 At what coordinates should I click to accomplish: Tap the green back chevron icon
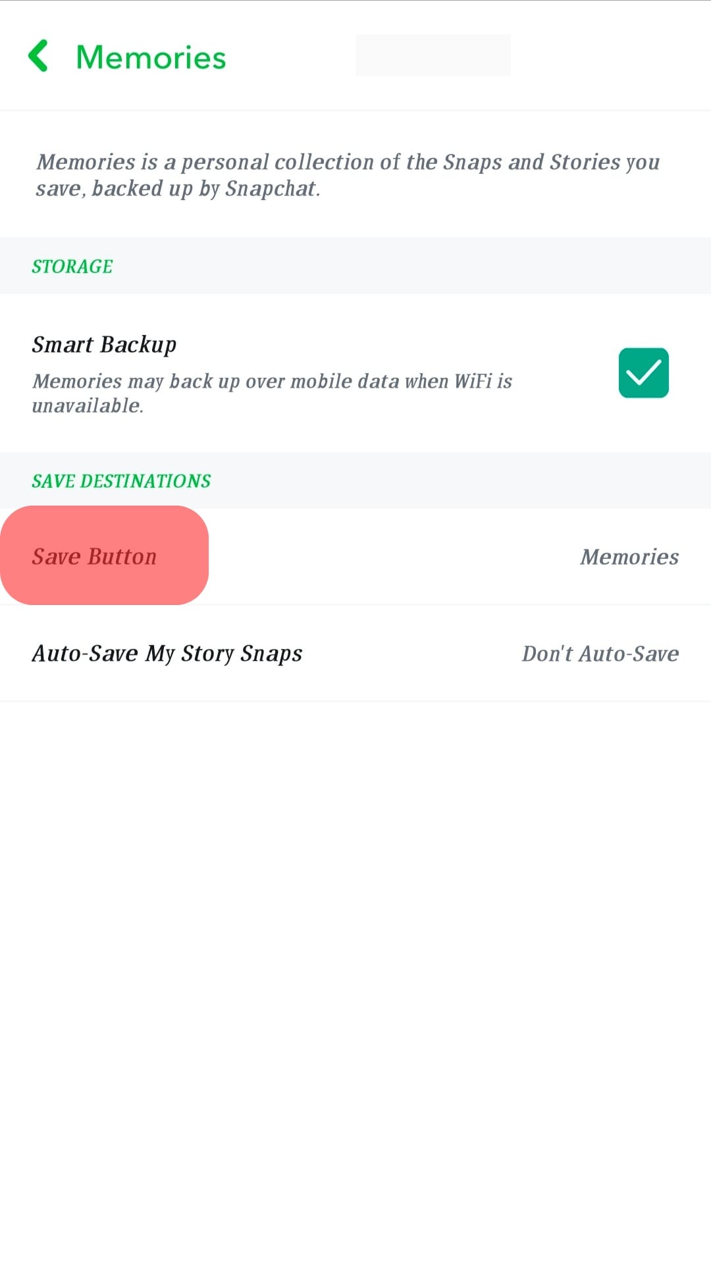39,56
